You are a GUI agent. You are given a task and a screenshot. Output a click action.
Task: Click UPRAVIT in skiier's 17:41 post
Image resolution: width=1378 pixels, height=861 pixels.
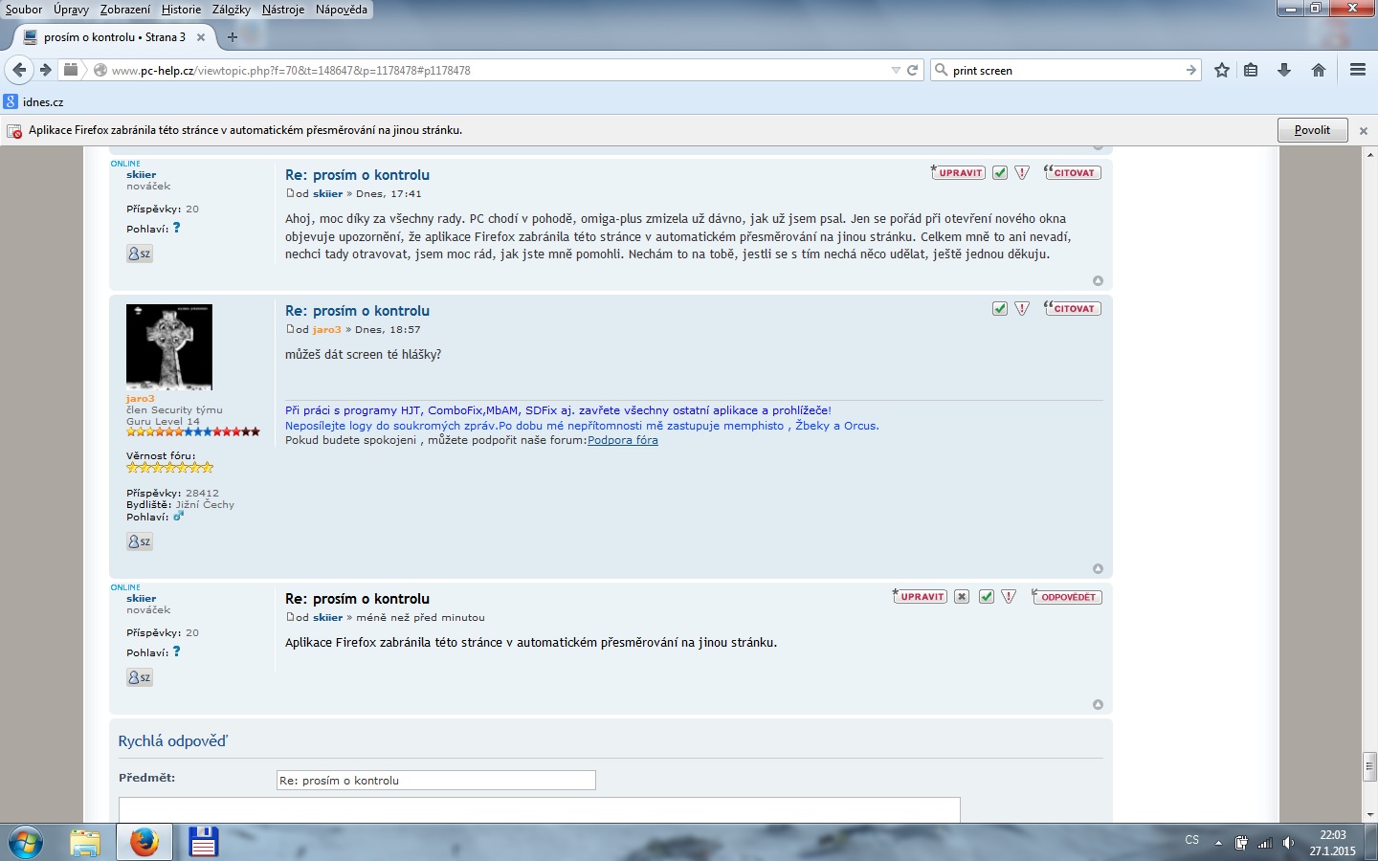958,172
